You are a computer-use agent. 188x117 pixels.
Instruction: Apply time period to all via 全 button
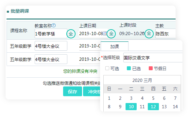[x=149, y=34]
